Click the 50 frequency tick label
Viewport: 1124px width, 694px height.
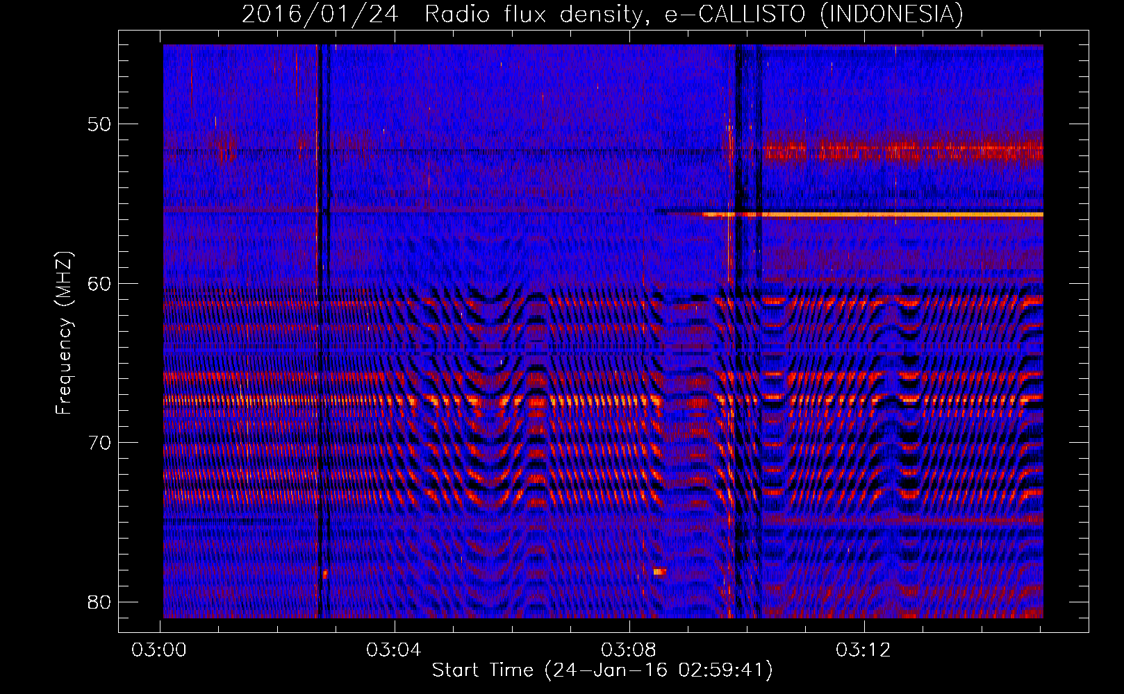[x=100, y=124]
